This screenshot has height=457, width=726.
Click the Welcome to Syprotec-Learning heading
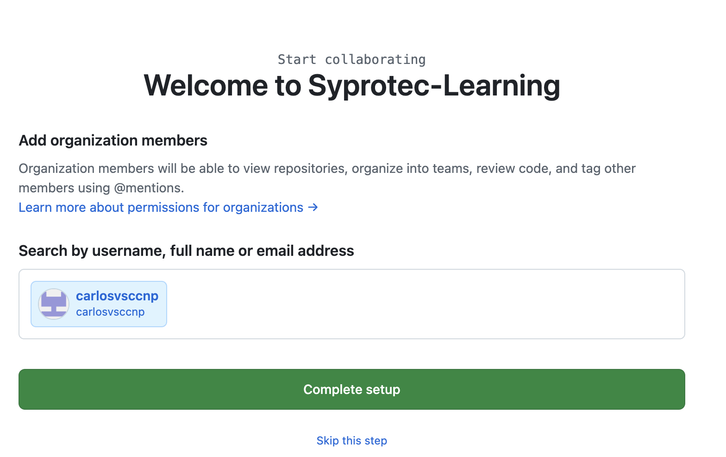[352, 86]
